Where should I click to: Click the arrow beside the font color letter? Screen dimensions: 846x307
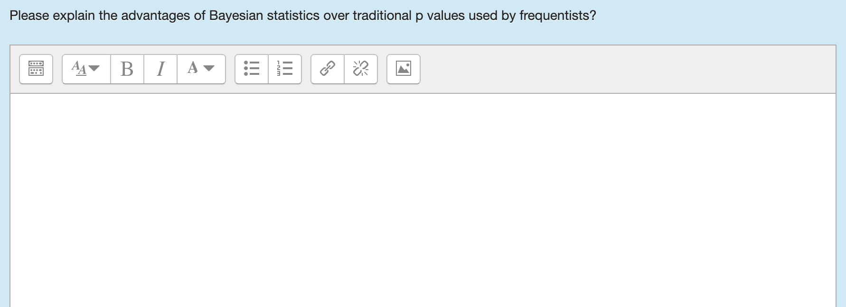(209, 68)
